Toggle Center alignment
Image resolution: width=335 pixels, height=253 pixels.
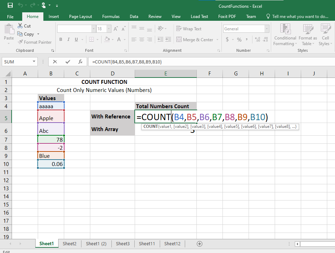[142, 39]
